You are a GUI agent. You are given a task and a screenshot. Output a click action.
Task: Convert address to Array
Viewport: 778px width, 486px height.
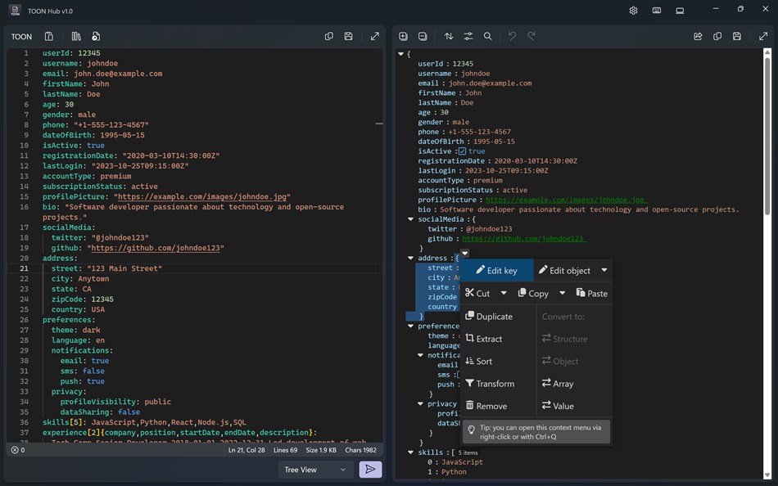558,384
